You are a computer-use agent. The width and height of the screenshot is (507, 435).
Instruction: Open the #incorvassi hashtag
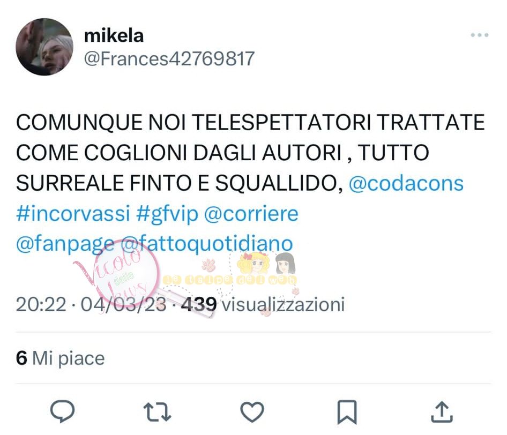(x=73, y=213)
